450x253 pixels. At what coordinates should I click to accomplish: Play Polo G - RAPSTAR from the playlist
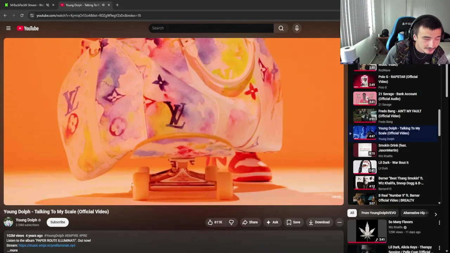pos(393,82)
